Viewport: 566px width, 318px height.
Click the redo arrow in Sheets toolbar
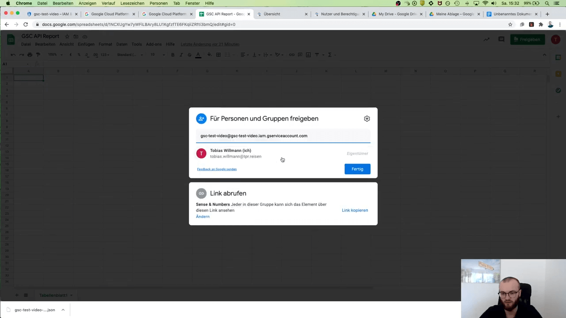21,55
